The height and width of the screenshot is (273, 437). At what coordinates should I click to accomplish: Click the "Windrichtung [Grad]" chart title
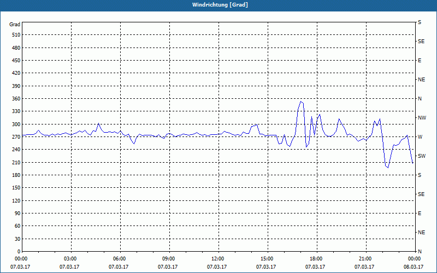coord(220,5)
